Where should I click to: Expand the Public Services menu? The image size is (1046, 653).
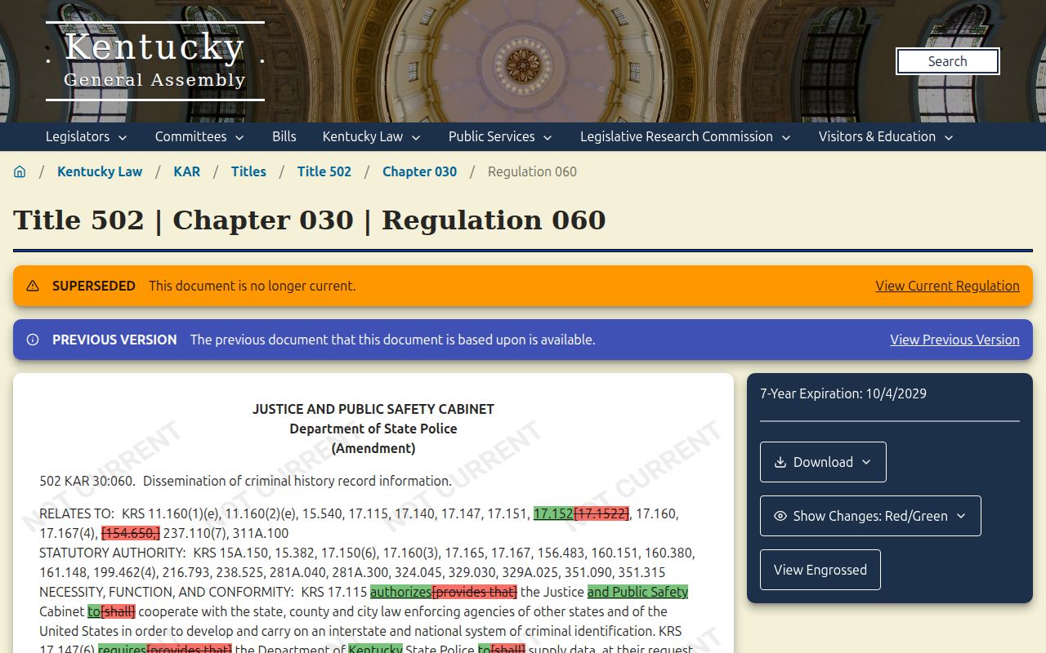pyautogui.click(x=501, y=136)
